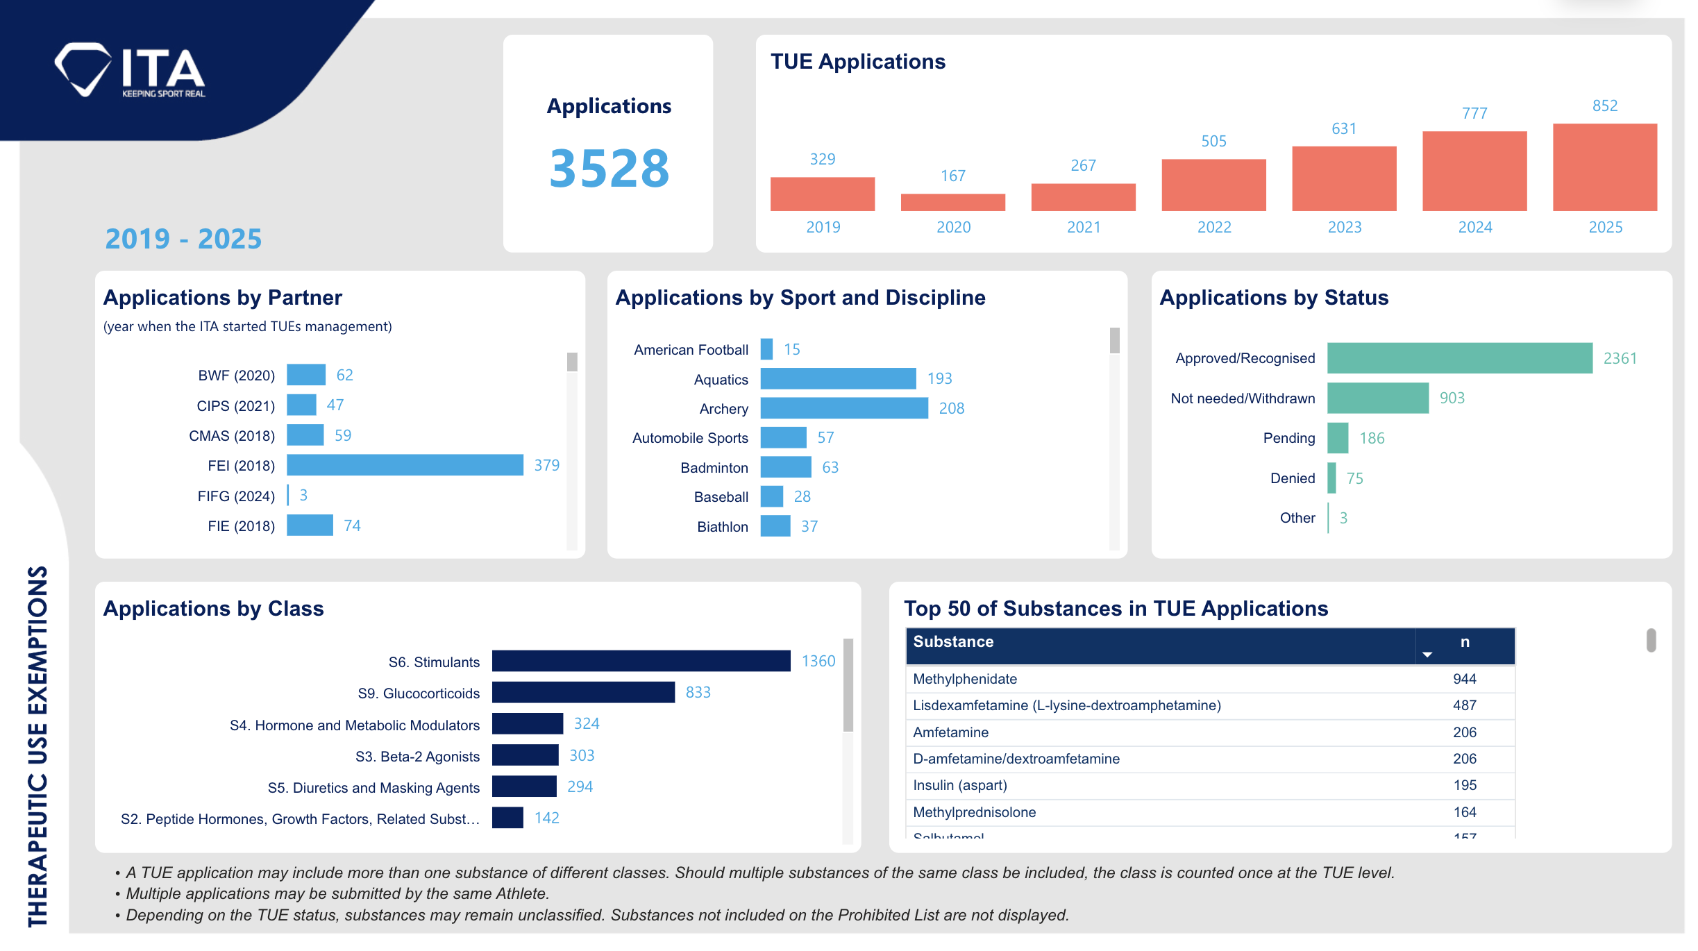Click the FEI (2018) partner bar
The width and height of the screenshot is (1698, 951).
click(404, 465)
